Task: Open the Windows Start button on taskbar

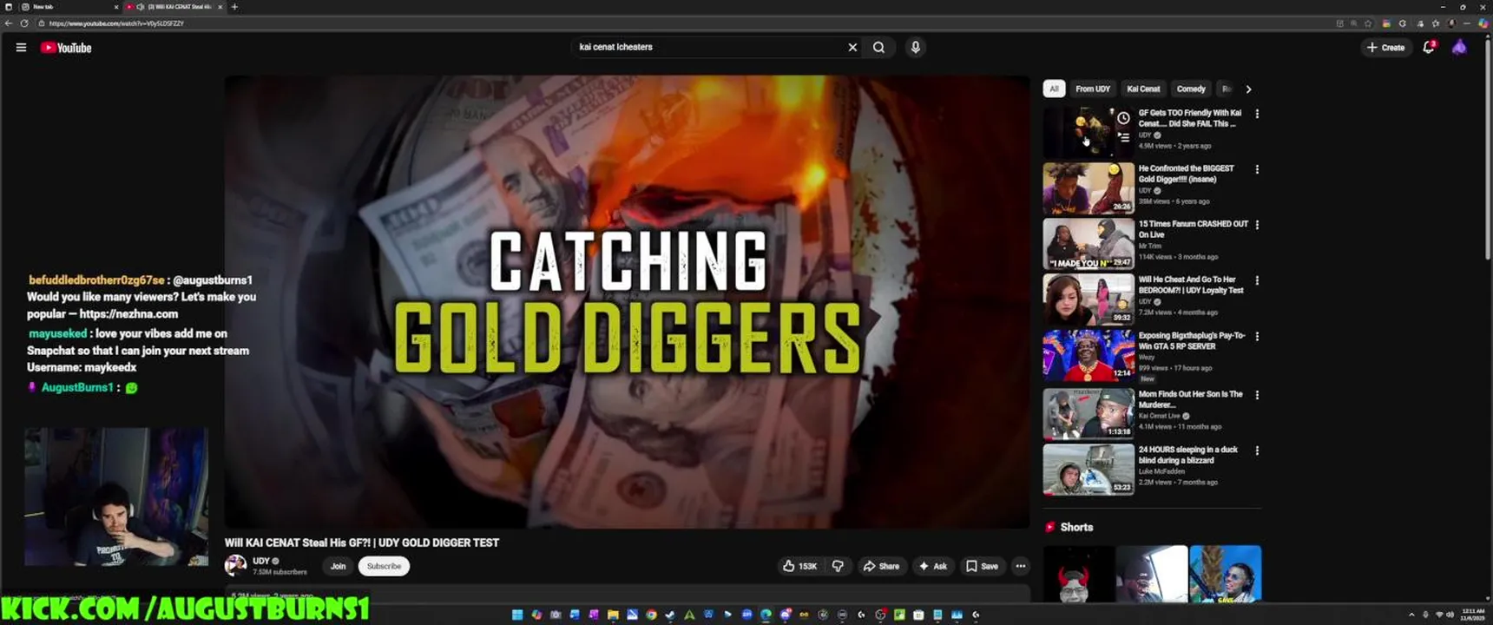Action: (517, 615)
